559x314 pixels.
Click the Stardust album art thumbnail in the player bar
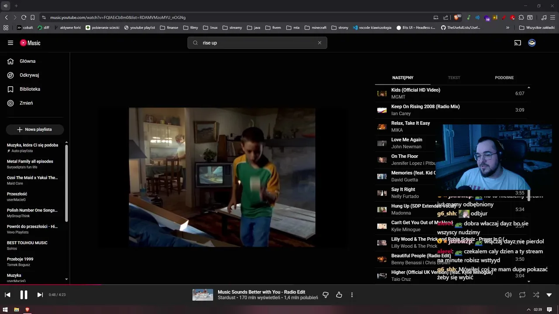[x=203, y=295]
